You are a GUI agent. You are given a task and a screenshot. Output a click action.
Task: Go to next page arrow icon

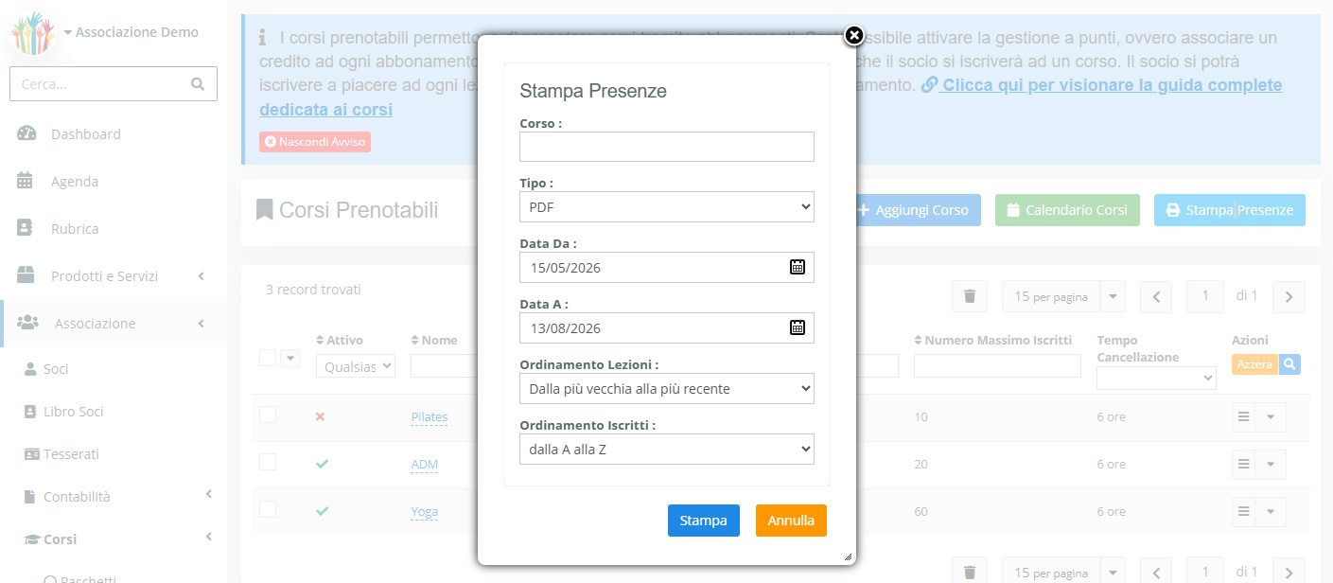click(x=1289, y=296)
